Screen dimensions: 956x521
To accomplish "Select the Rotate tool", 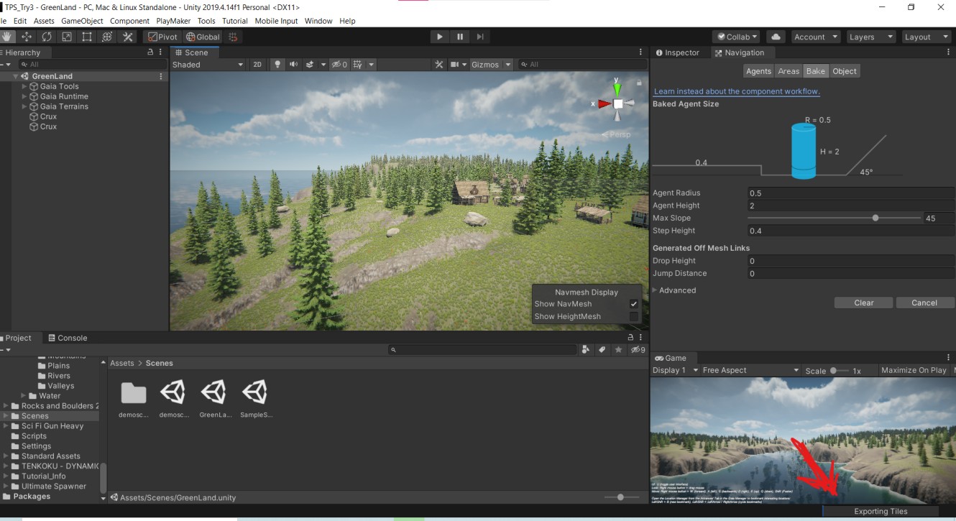I will (x=47, y=37).
